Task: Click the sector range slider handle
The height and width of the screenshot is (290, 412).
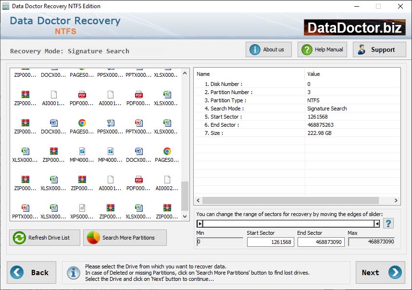Action: (x=200, y=223)
